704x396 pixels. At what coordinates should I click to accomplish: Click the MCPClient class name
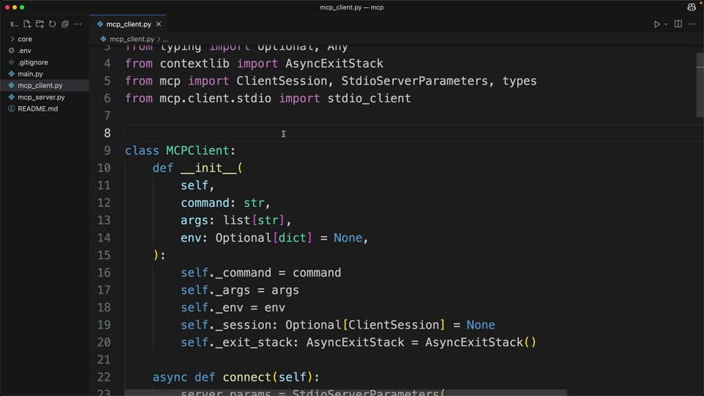click(x=197, y=150)
